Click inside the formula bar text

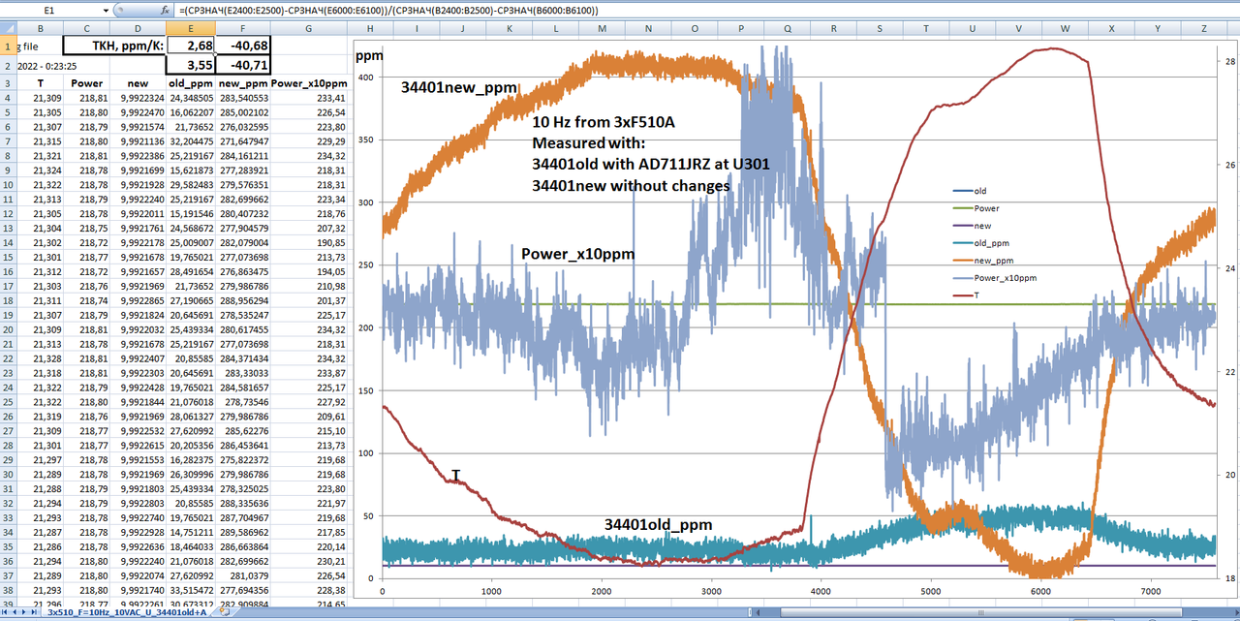click(387, 10)
